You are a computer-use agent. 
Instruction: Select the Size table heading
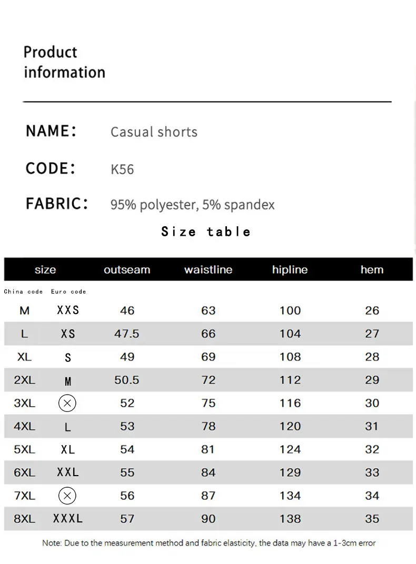206,231
